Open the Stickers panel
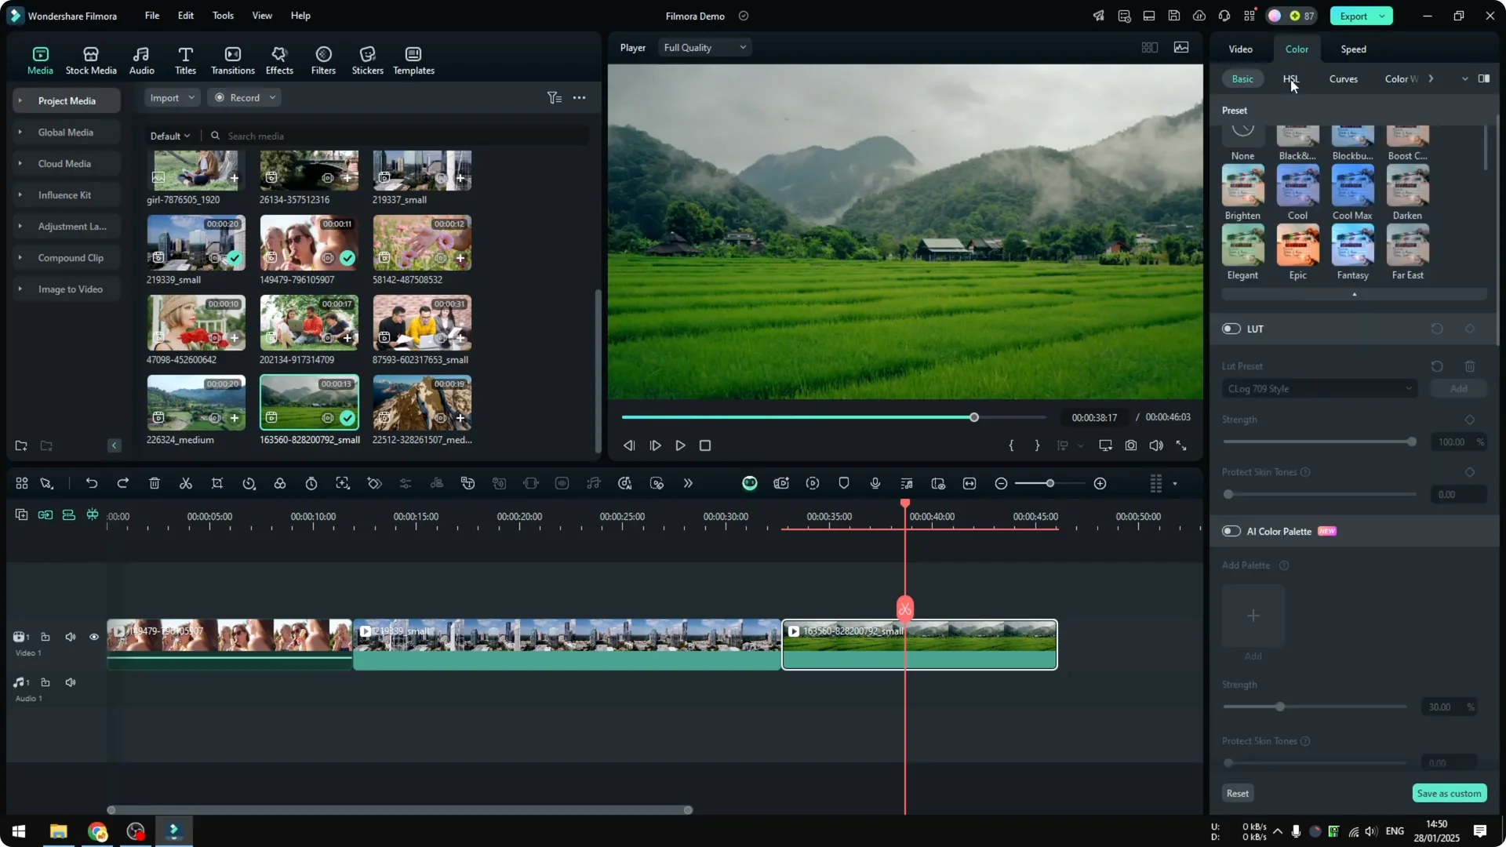The width and height of the screenshot is (1506, 847). point(367,60)
